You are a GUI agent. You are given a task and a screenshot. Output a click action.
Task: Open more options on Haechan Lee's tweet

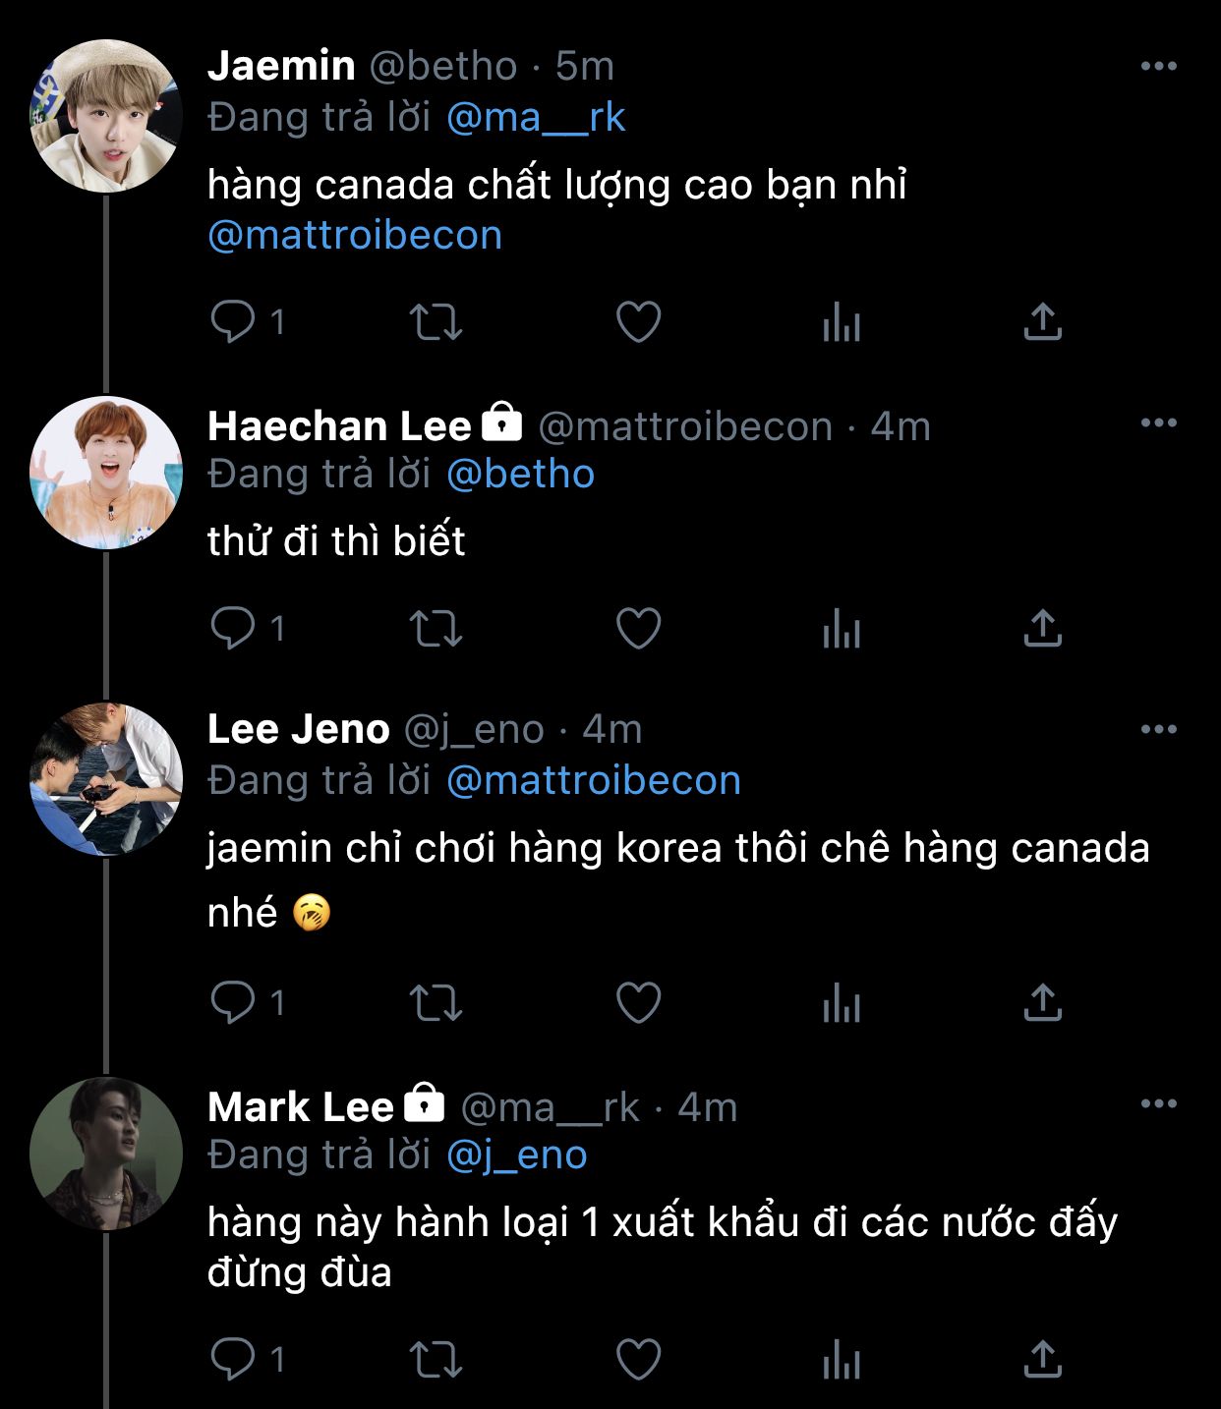pyautogui.click(x=1158, y=423)
